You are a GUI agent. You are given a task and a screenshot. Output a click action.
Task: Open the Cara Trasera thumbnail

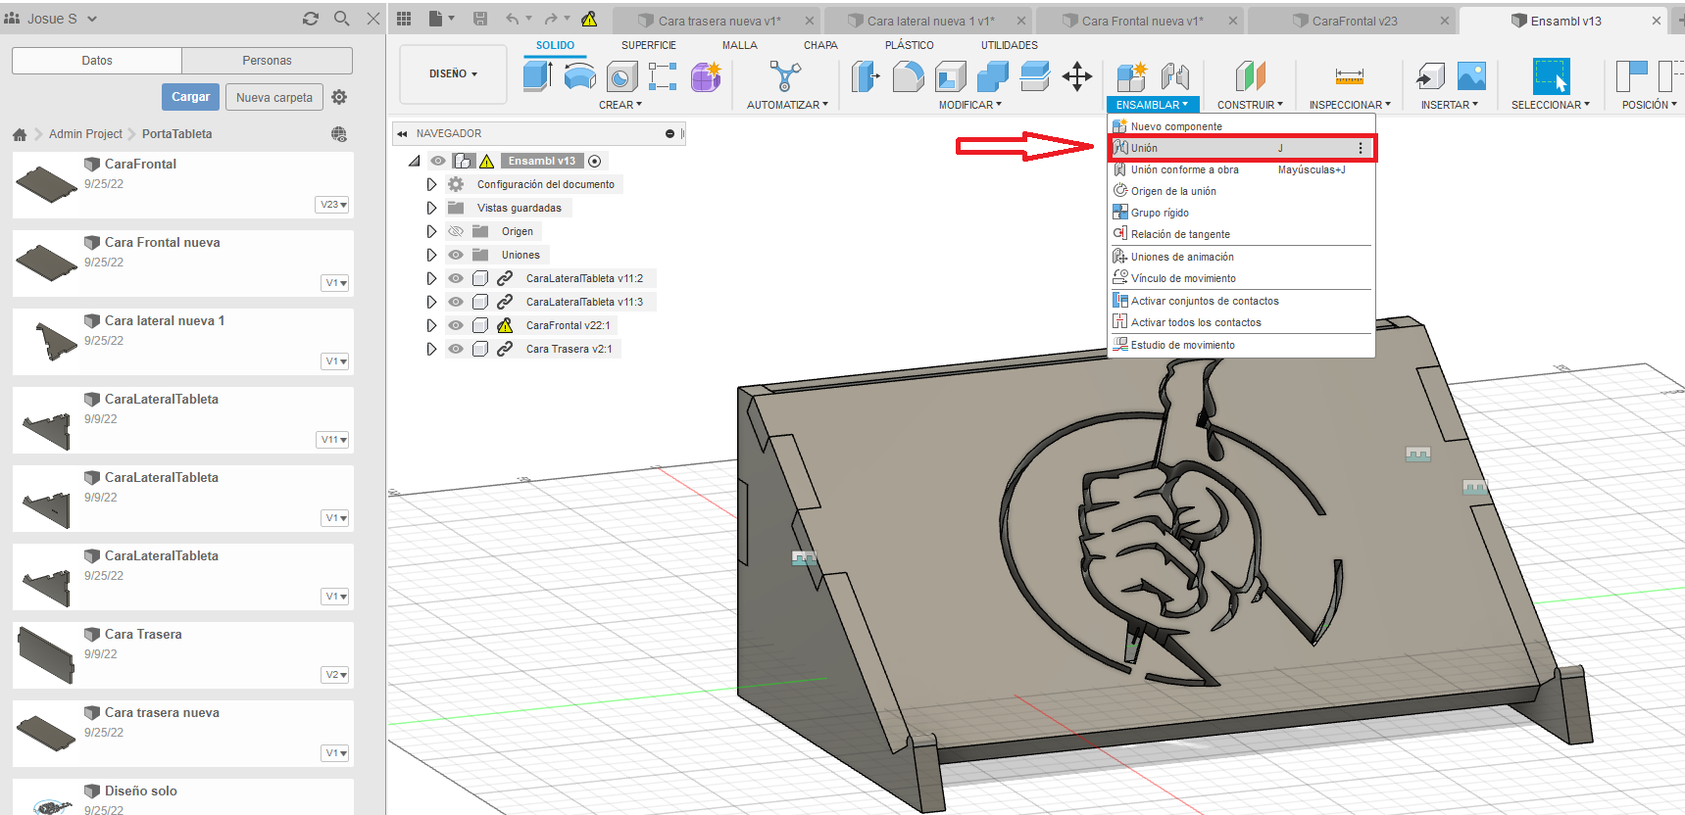(x=46, y=654)
